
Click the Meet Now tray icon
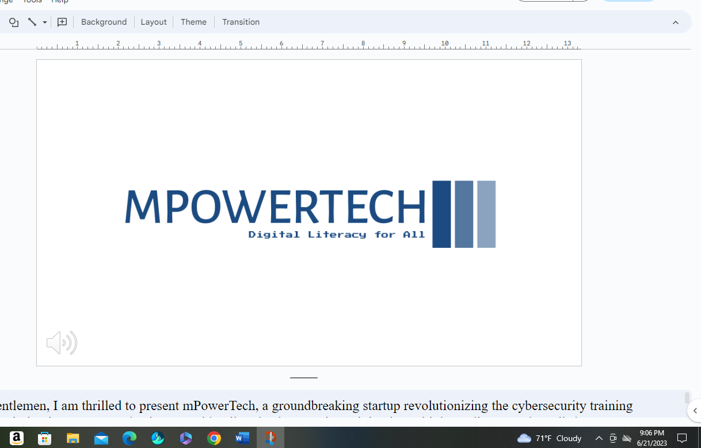point(613,438)
